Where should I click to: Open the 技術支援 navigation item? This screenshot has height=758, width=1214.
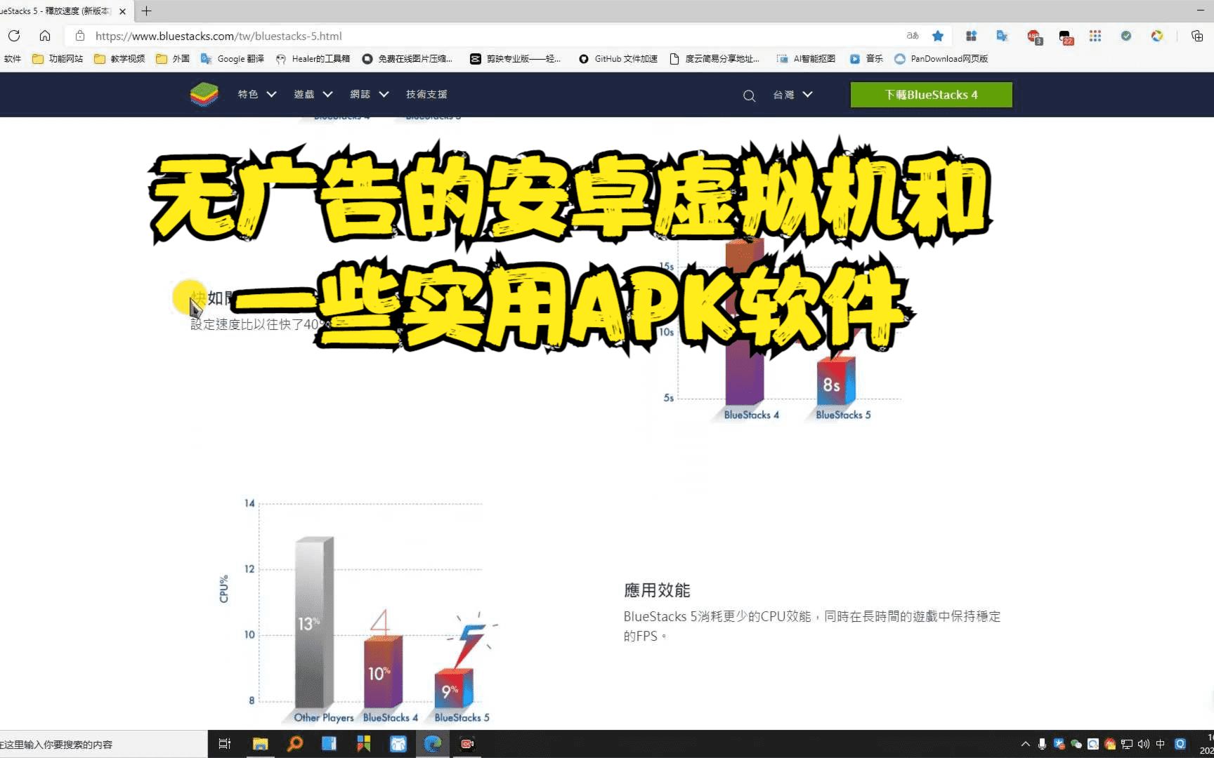(426, 94)
